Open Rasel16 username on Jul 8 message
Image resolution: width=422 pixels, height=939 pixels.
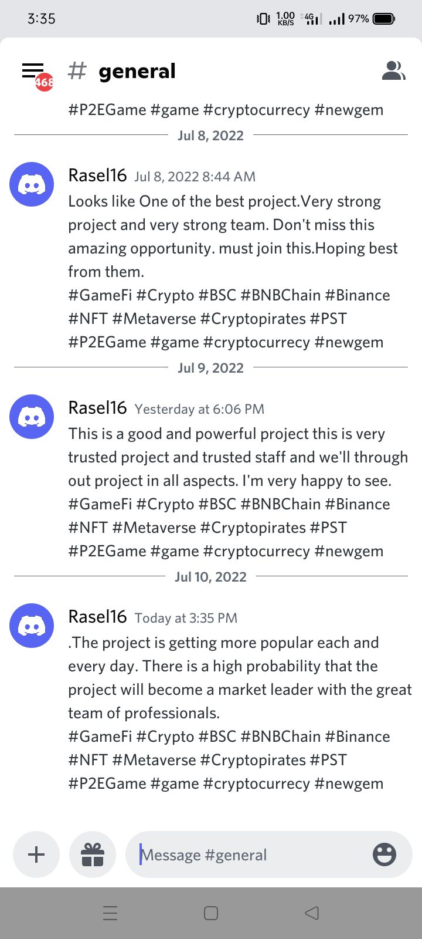(x=97, y=175)
